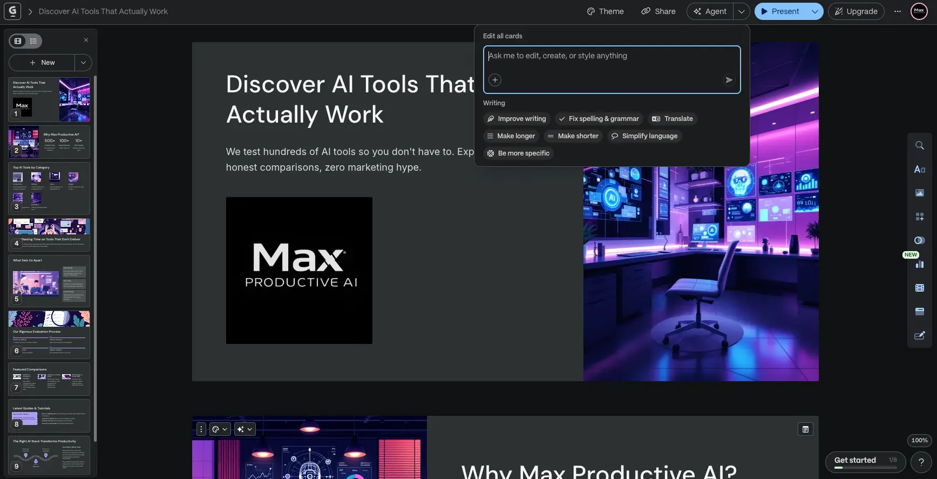Select the Improve writing suggestion
Screen dimensions: 937x479
point(516,119)
